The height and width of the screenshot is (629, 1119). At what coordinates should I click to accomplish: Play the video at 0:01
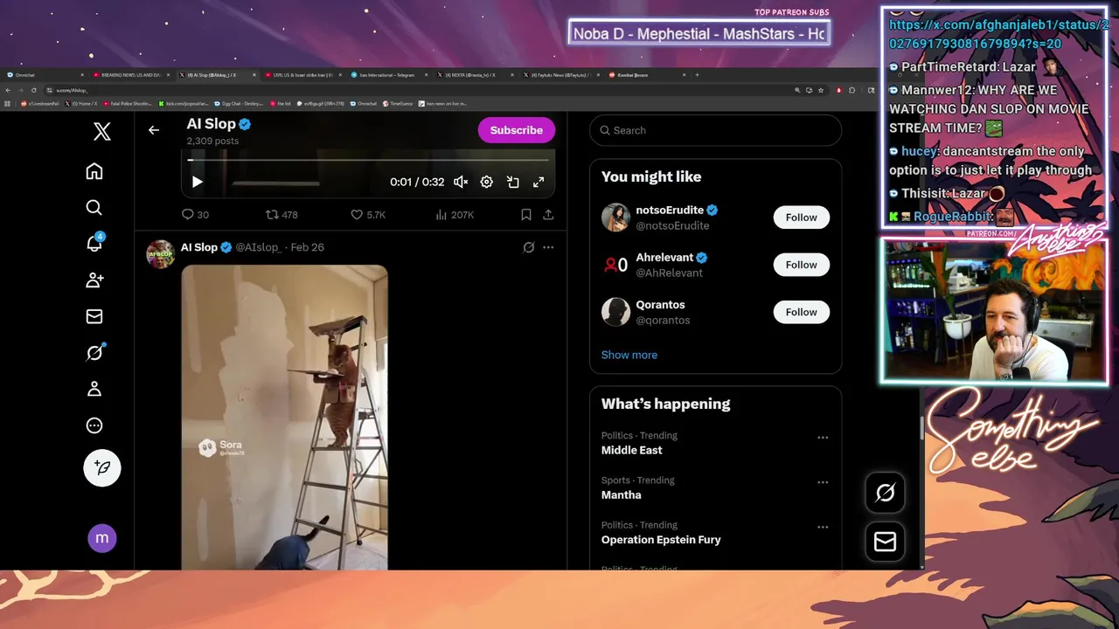pyautogui.click(x=197, y=182)
